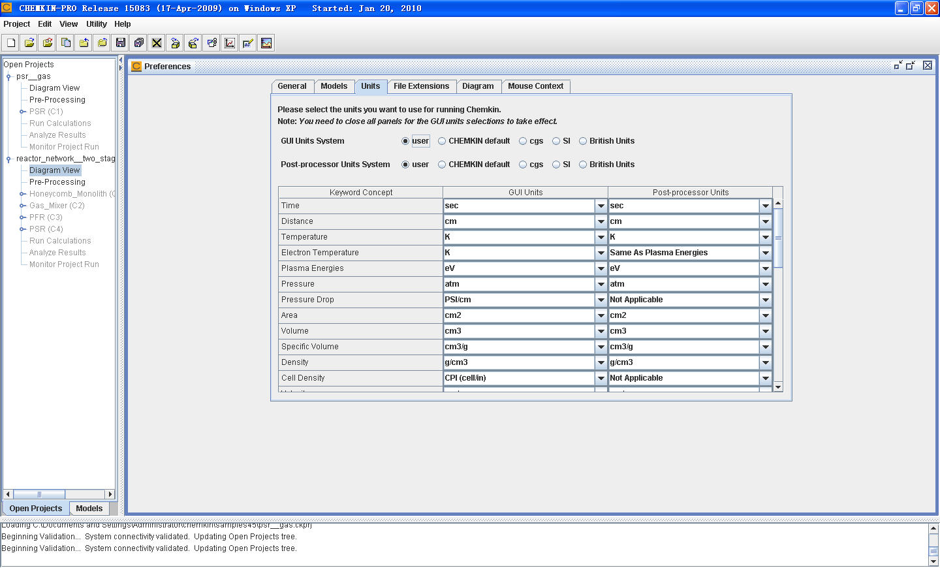Click the pencil edit toolbar icon
Image resolution: width=940 pixels, height=568 pixels.
tap(248, 43)
